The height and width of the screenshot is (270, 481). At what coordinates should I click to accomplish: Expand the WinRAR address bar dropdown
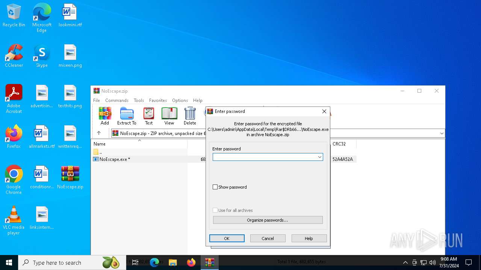(442, 133)
